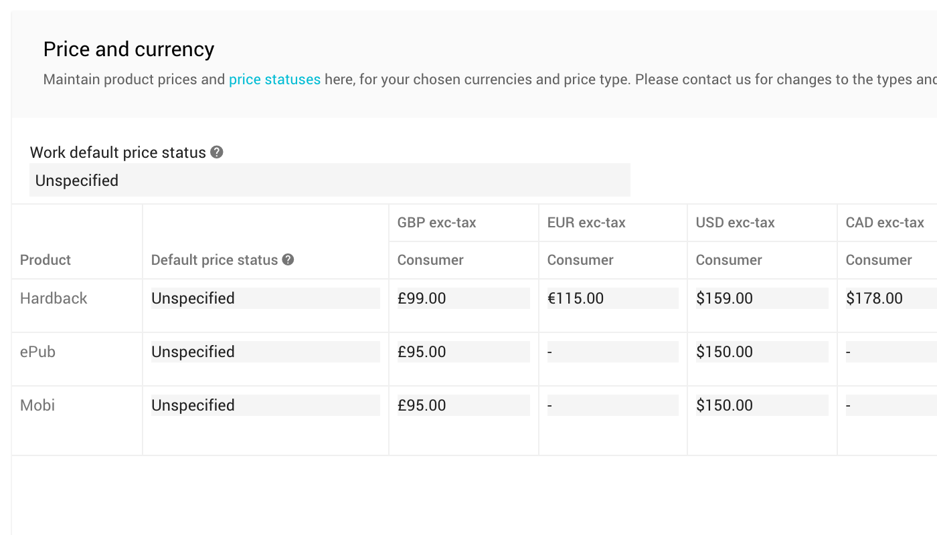The image size is (937, 535).
Task: Click help icon beside Work default price status
Action: click(x=216, y=152)
